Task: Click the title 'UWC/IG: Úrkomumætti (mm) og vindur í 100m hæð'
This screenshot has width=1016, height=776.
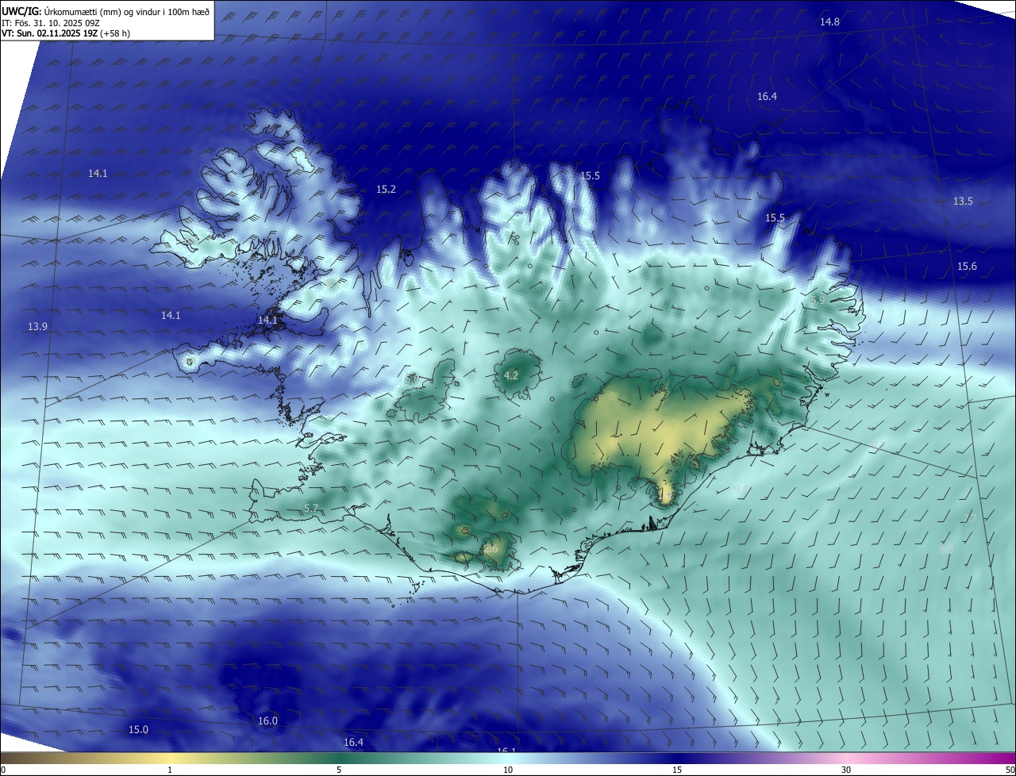Action: point(106,10)
